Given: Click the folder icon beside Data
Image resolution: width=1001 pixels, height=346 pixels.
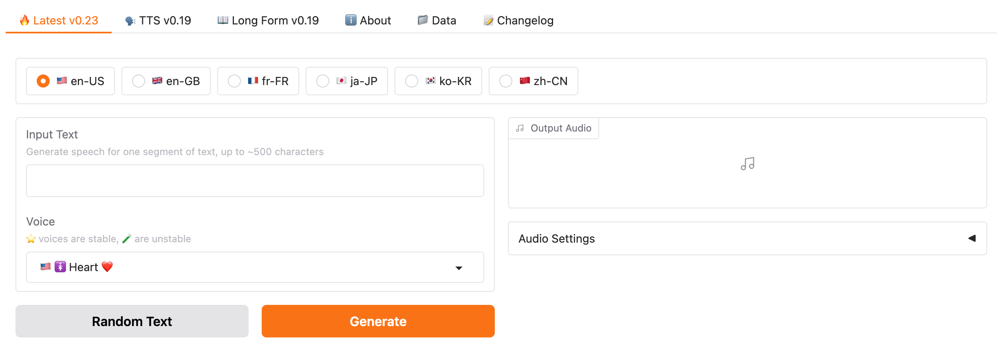Looking at the screenshot, I should click(x=423, y=20).
